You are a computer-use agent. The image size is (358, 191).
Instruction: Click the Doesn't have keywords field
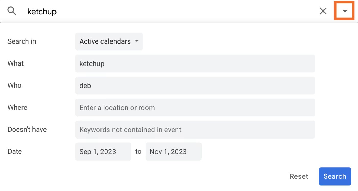[195, 130]
